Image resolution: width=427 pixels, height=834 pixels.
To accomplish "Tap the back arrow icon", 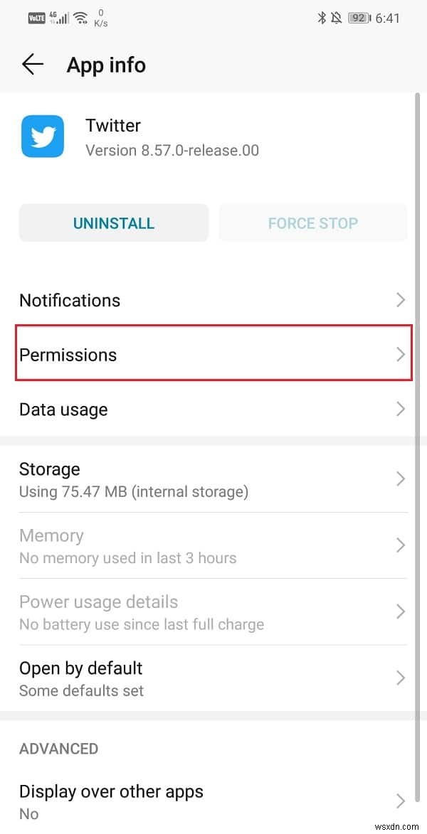I will [x=33, y=65].
